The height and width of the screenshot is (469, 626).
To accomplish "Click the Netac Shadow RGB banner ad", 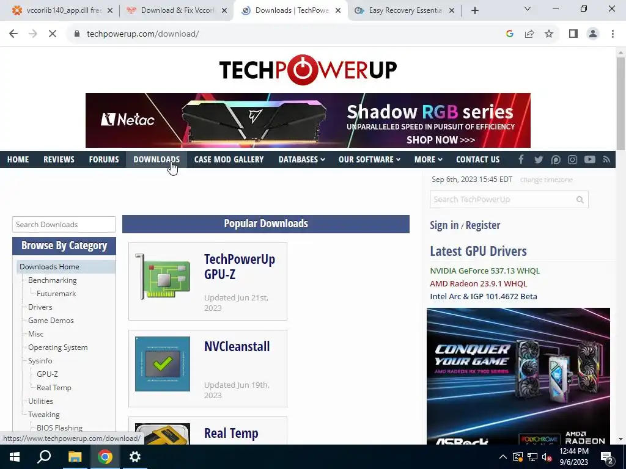I will 308,120.
